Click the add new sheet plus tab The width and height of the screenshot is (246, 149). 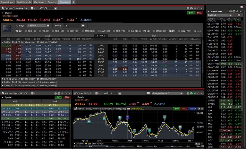click(73, 2)
